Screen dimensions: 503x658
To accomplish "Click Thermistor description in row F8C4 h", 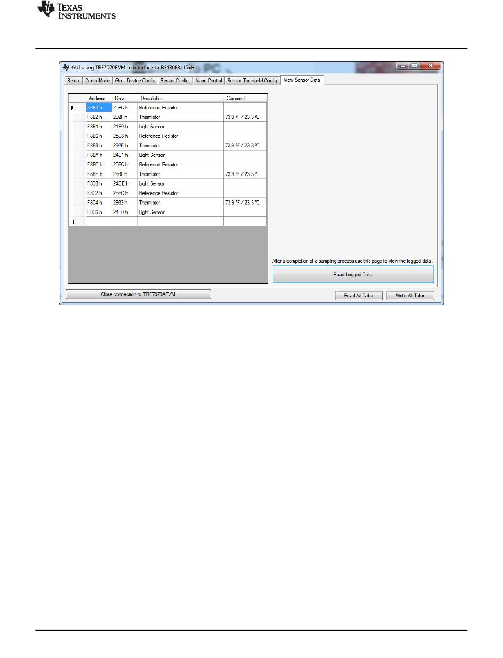I will tap(181, 203).
